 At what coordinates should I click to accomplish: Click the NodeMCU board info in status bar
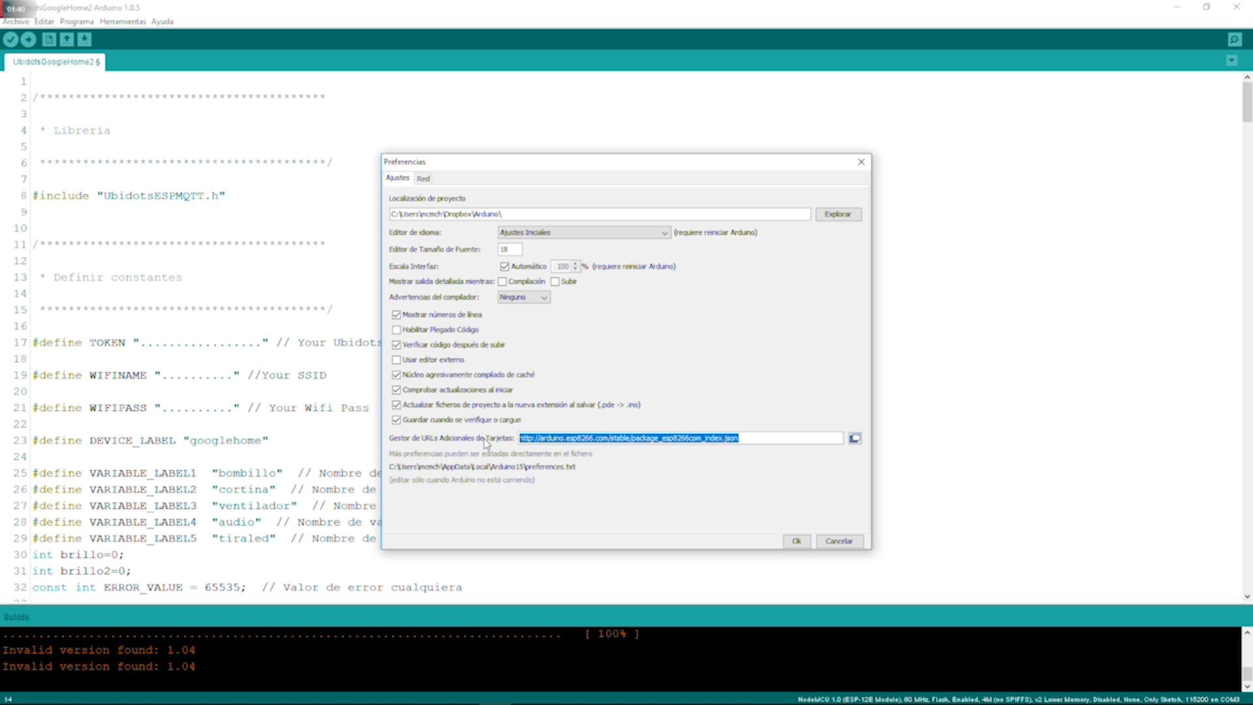[x=1018, y=699]
